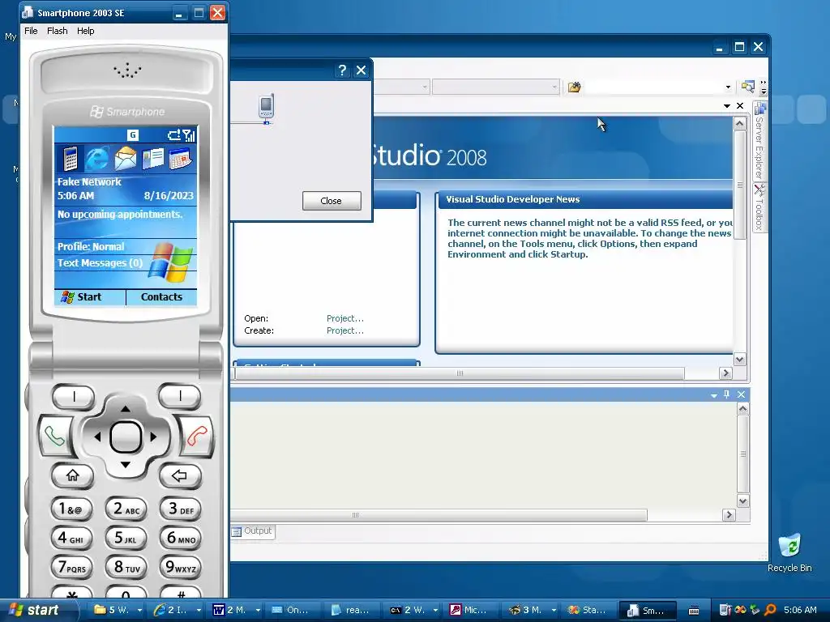Screen dimensions: 830x622
Task: Click the D-pad center select button
Action: pyautogui.click(x=126, y=437)
